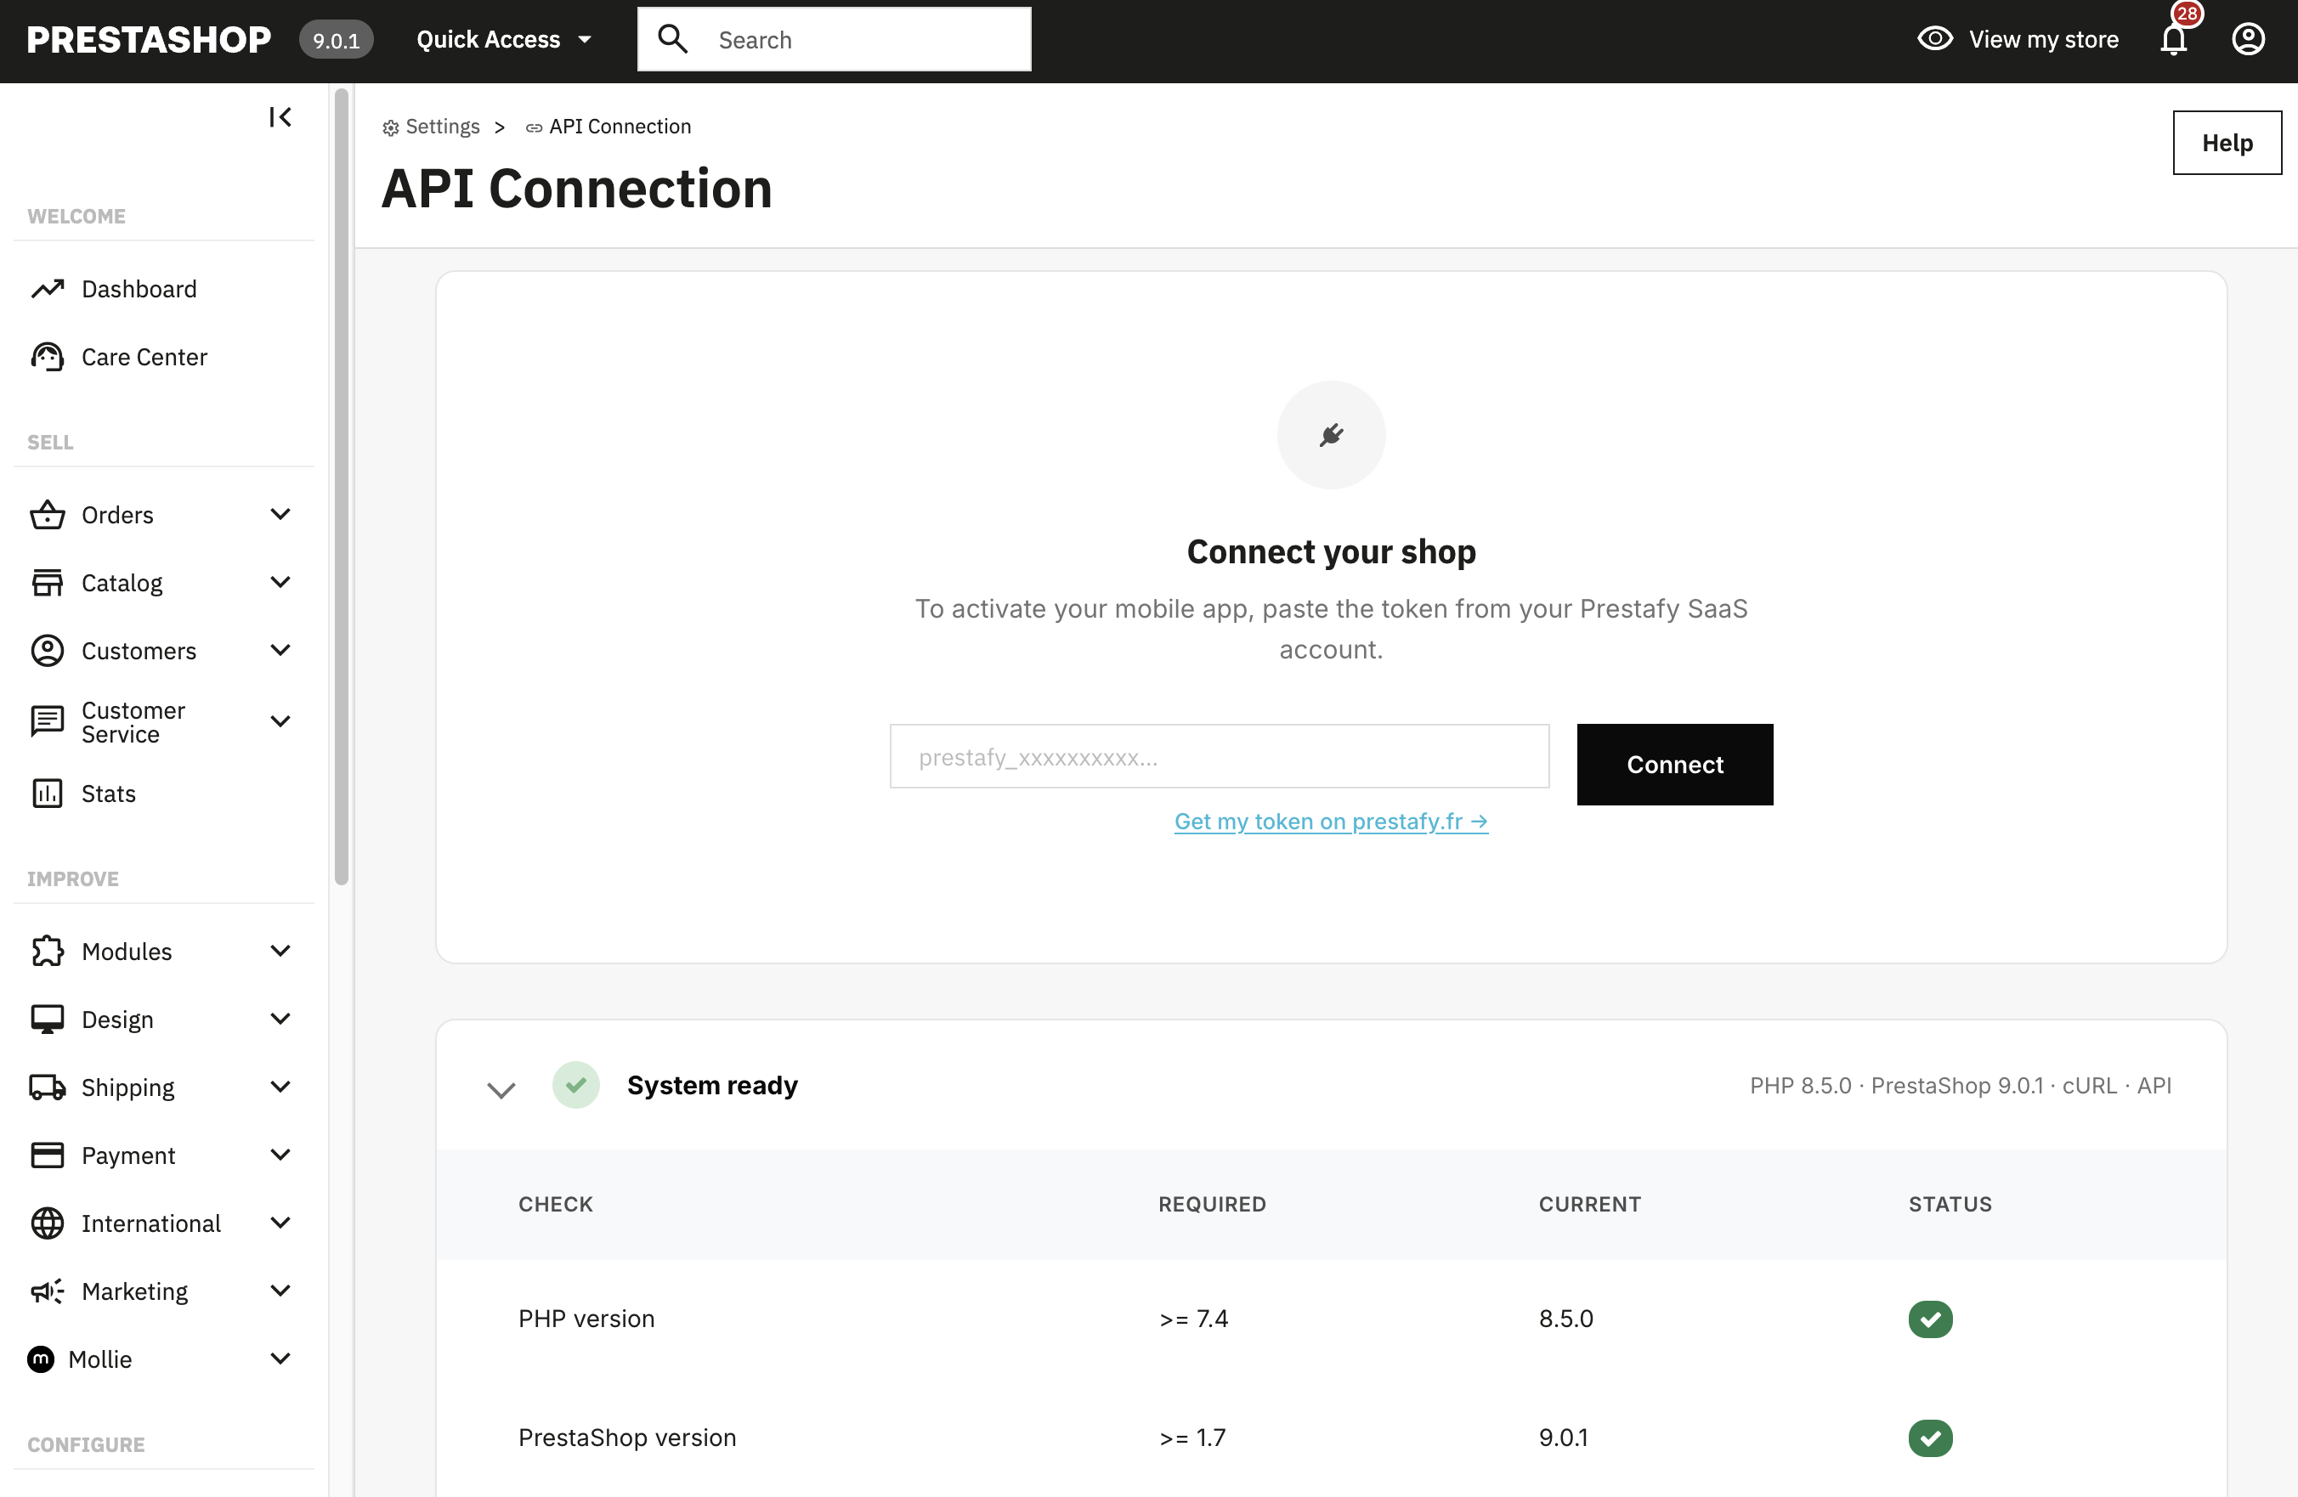Click the System ready heading
The height and width of the screenshot is (1497, 2298).
point(712,1085)
